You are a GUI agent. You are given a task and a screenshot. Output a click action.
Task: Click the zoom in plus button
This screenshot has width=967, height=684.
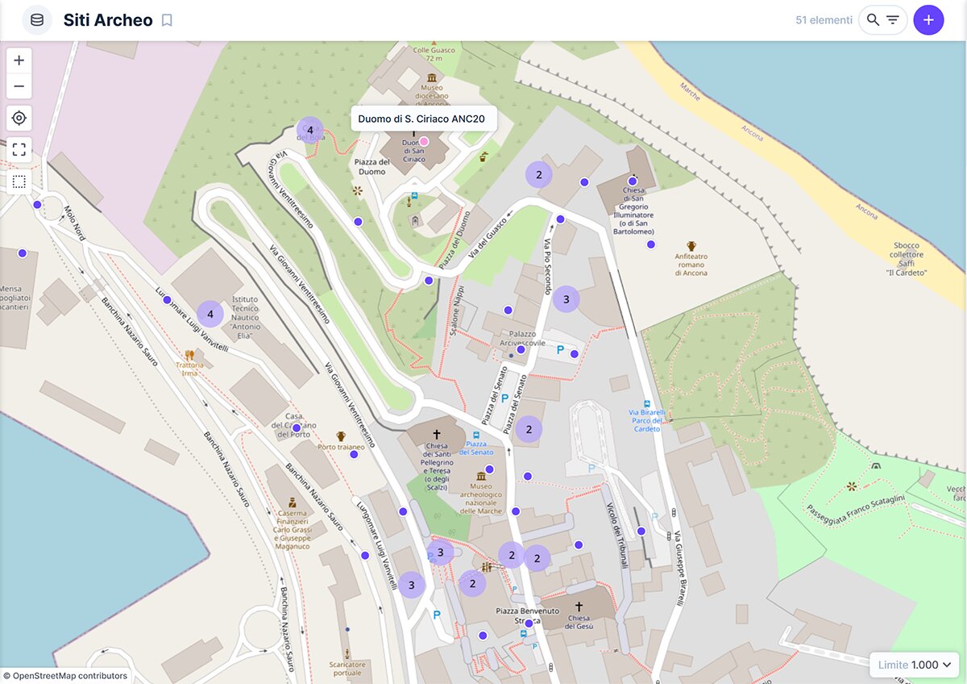point(19,60)
